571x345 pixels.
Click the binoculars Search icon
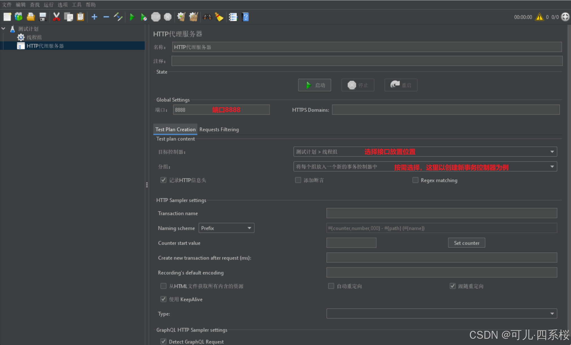207,17
